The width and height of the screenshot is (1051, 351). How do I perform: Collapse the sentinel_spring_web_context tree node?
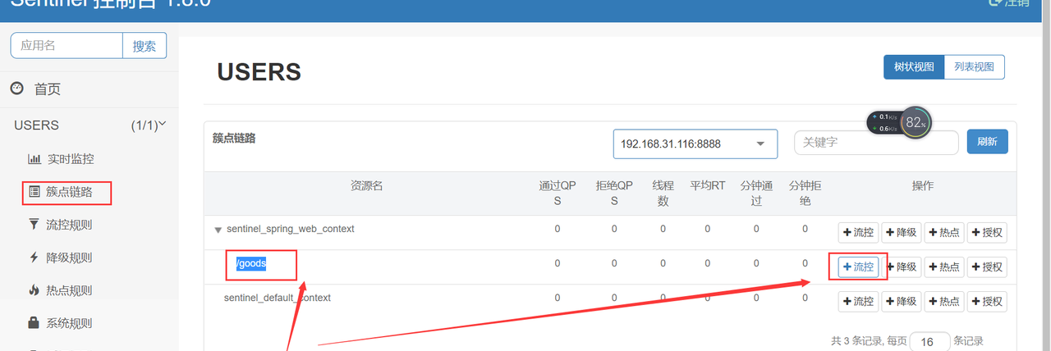tap(218, 230)
